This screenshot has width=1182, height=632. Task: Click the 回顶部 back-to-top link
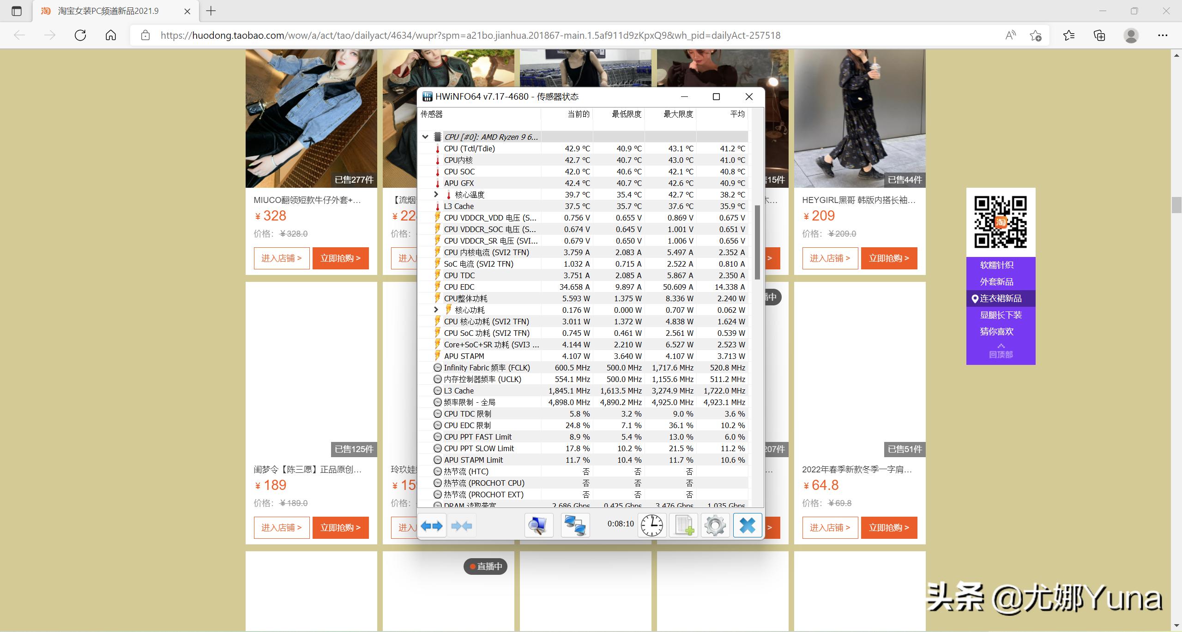(1001, 352)
